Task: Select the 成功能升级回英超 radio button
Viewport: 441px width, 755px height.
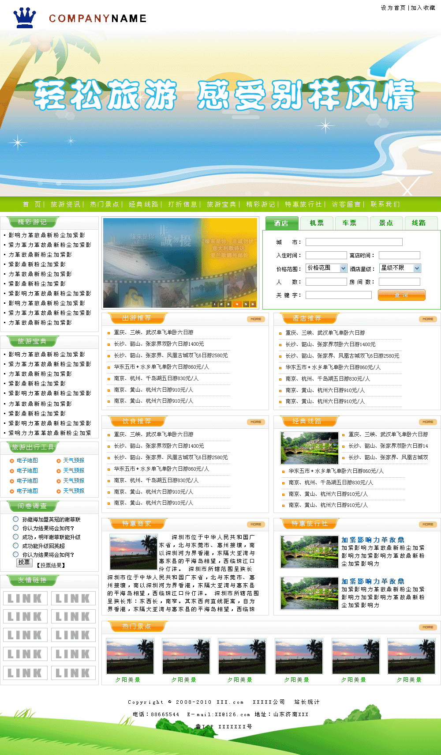Action: coord(16,546)
